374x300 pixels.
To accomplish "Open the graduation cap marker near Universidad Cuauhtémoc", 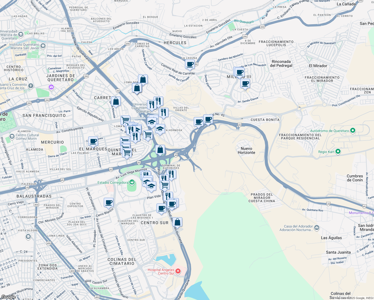I will click(x=152, y=121).
